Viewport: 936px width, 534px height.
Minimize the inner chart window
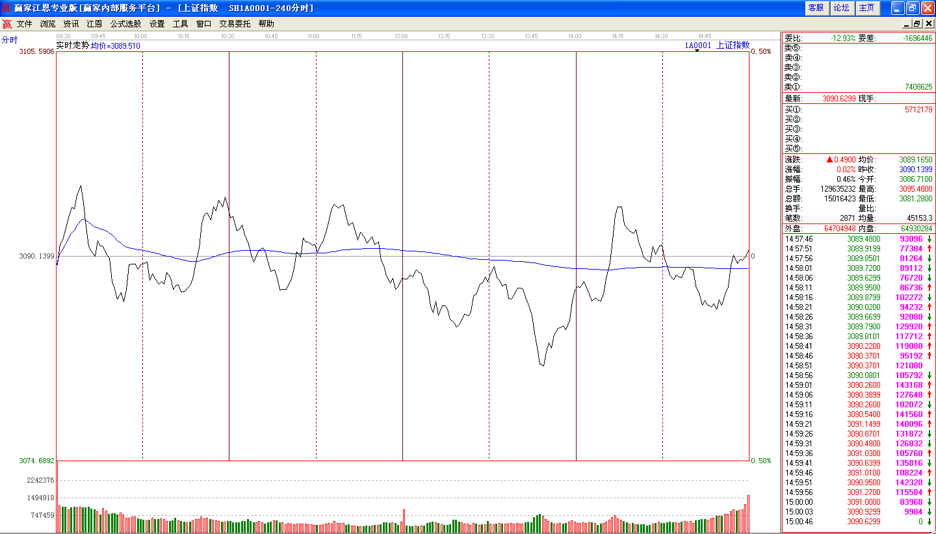click(x=907, y=24)
